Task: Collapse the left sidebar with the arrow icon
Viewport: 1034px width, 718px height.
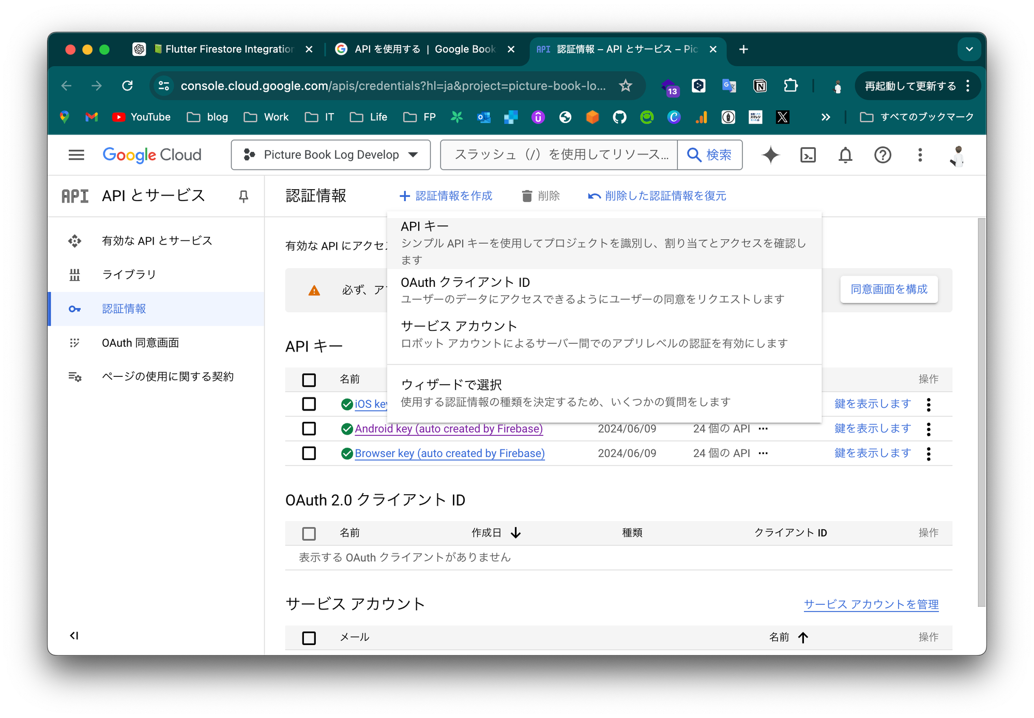Action: point(73,636)
